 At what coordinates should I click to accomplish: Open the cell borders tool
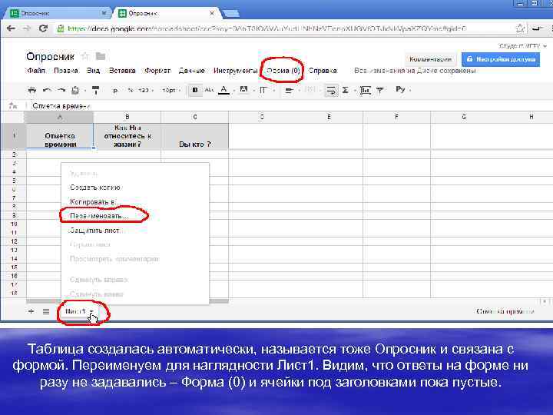tap(263, 91)
